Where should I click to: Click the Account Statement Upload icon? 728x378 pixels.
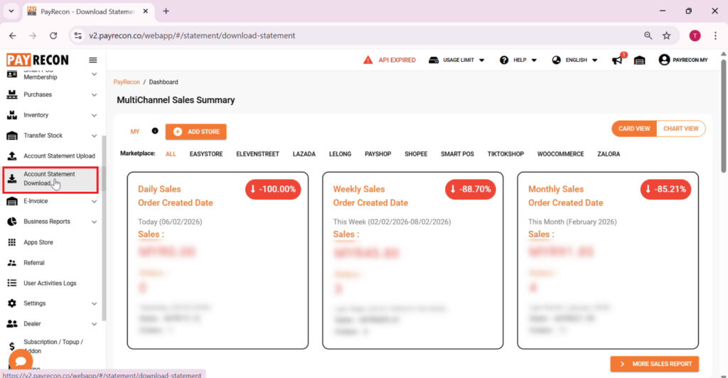click(x=12, y=156)
